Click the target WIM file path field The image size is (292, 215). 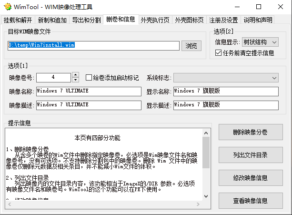click(93, 46)
